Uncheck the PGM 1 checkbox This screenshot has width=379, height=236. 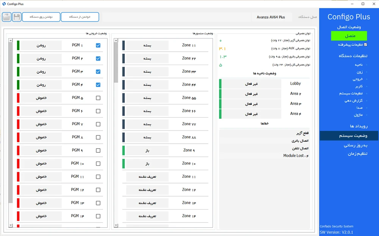[98, 45]
